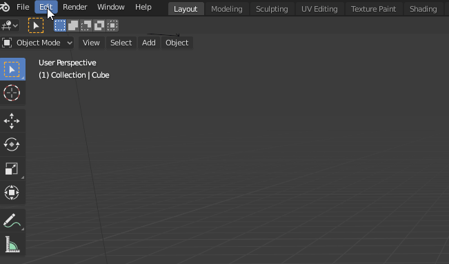Switch to the Shading workspace tab
449x264 pixels.
(423, 9)
